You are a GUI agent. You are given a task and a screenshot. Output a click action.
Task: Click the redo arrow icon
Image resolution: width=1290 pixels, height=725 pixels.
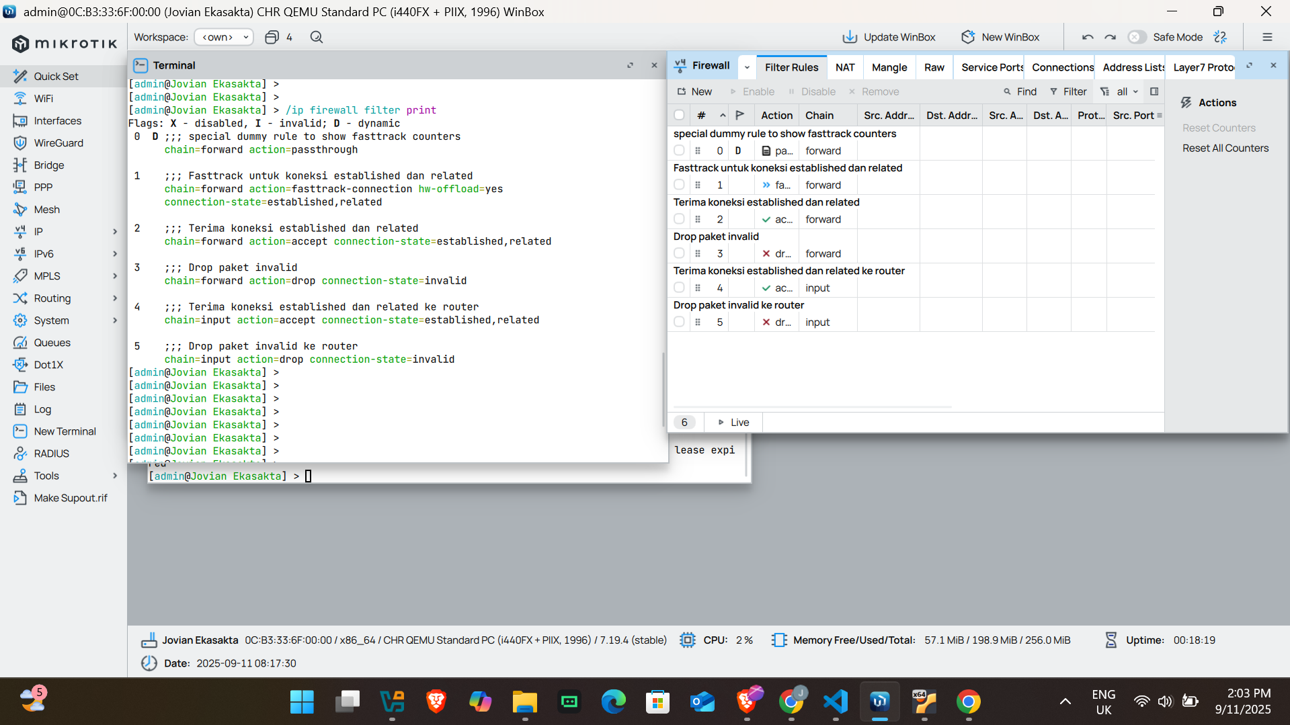[1111, 37]
